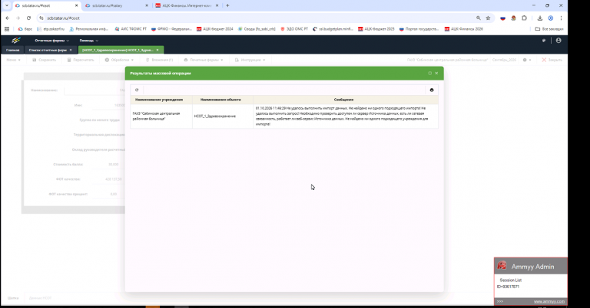This screenshot has width=590, height=308.
Task: Open the Отчетные формы menu
Action: click(x=52, y=41)
